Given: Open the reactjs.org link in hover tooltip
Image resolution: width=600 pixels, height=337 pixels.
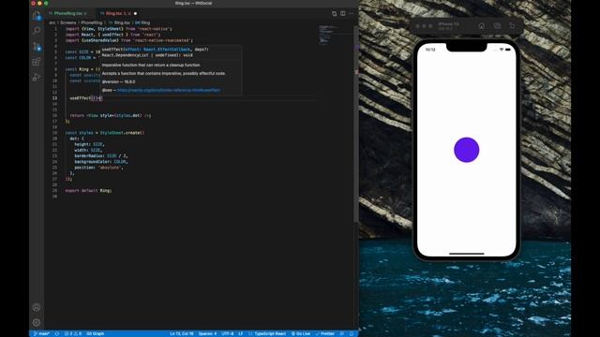Looking at the screenshot, I should click(169, 90).
